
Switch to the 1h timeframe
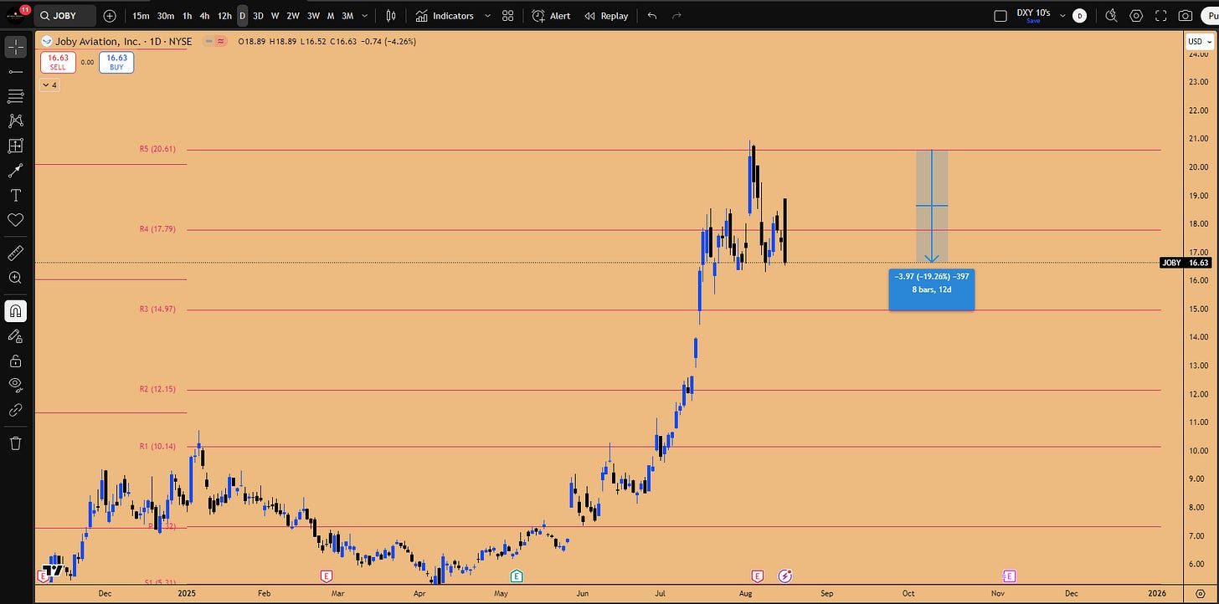point(187,16)
